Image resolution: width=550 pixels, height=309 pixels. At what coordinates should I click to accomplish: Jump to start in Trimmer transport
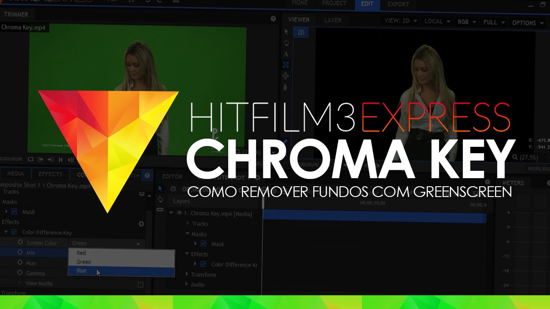click(x=61, y=159)
